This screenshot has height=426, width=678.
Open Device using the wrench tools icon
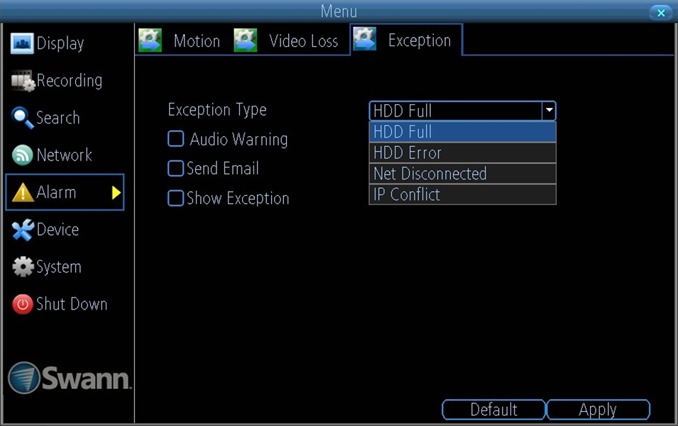coord(23,230)
